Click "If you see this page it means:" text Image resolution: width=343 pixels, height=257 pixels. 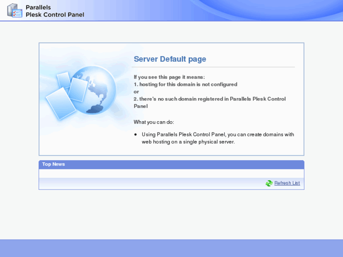[169, 77]
